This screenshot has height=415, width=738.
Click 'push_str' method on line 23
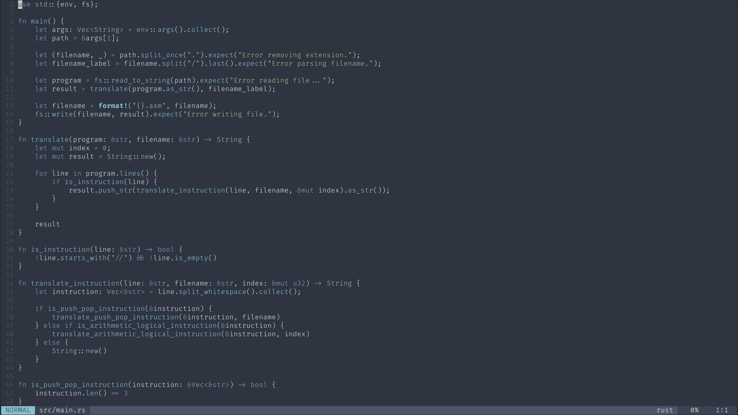115,190
